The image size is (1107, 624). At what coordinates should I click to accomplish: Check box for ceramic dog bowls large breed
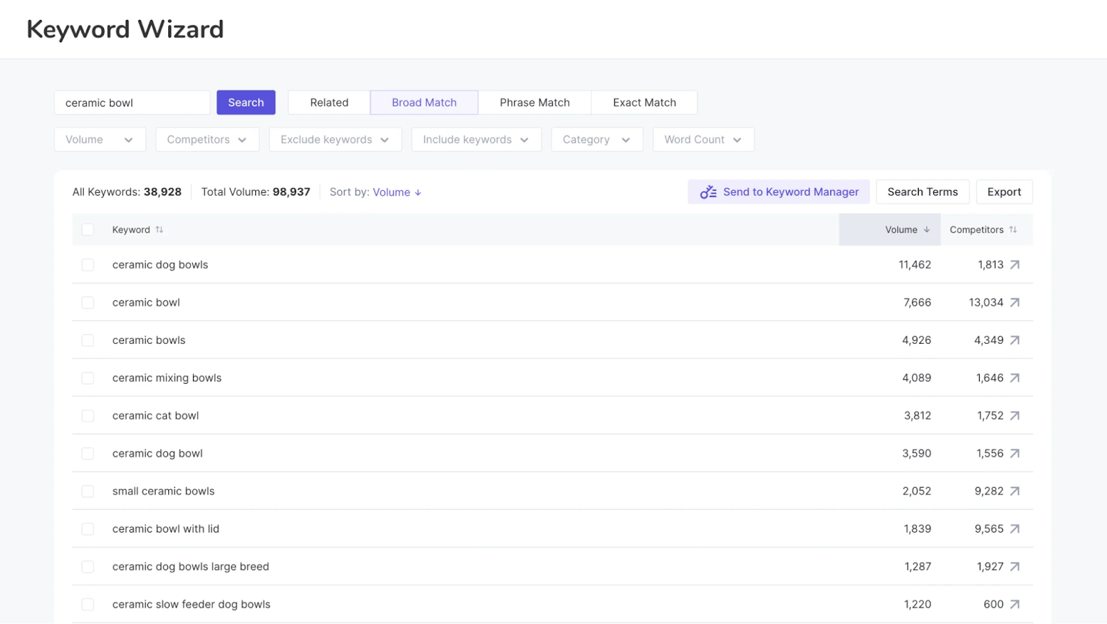click(x=88, y=567)
